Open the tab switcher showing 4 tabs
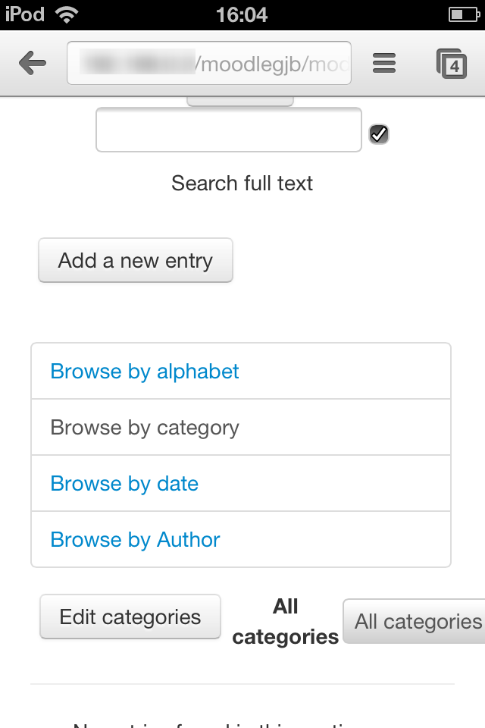 tap(452, 64)
